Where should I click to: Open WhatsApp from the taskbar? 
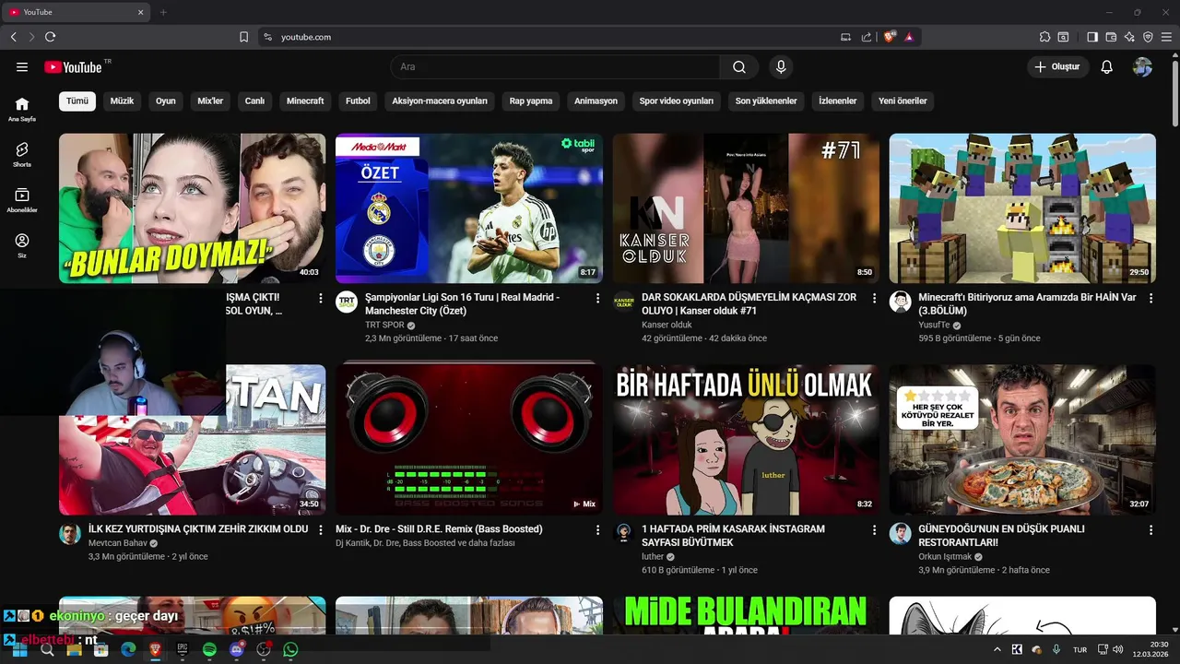[290, 649]
